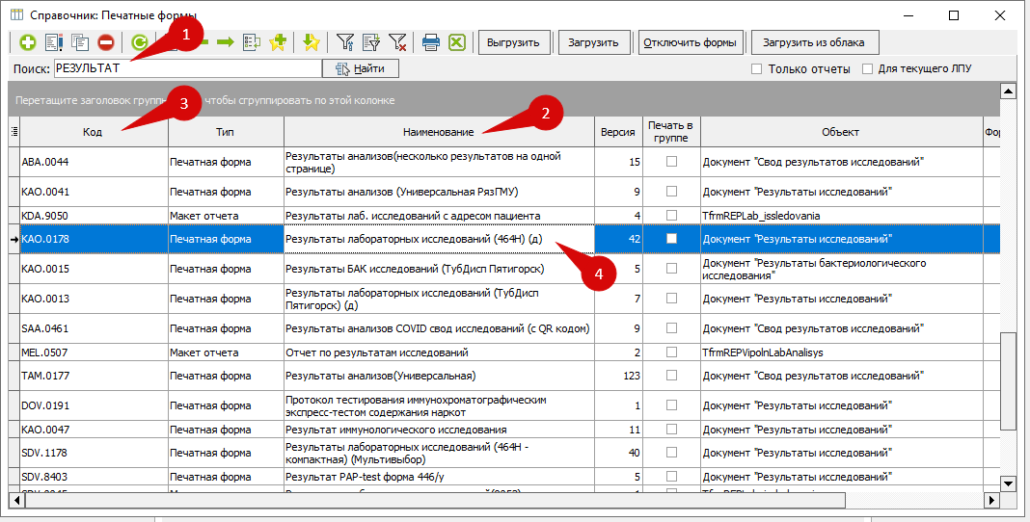
Task: Click the 'Отключить формы' button
Action: 691,42
